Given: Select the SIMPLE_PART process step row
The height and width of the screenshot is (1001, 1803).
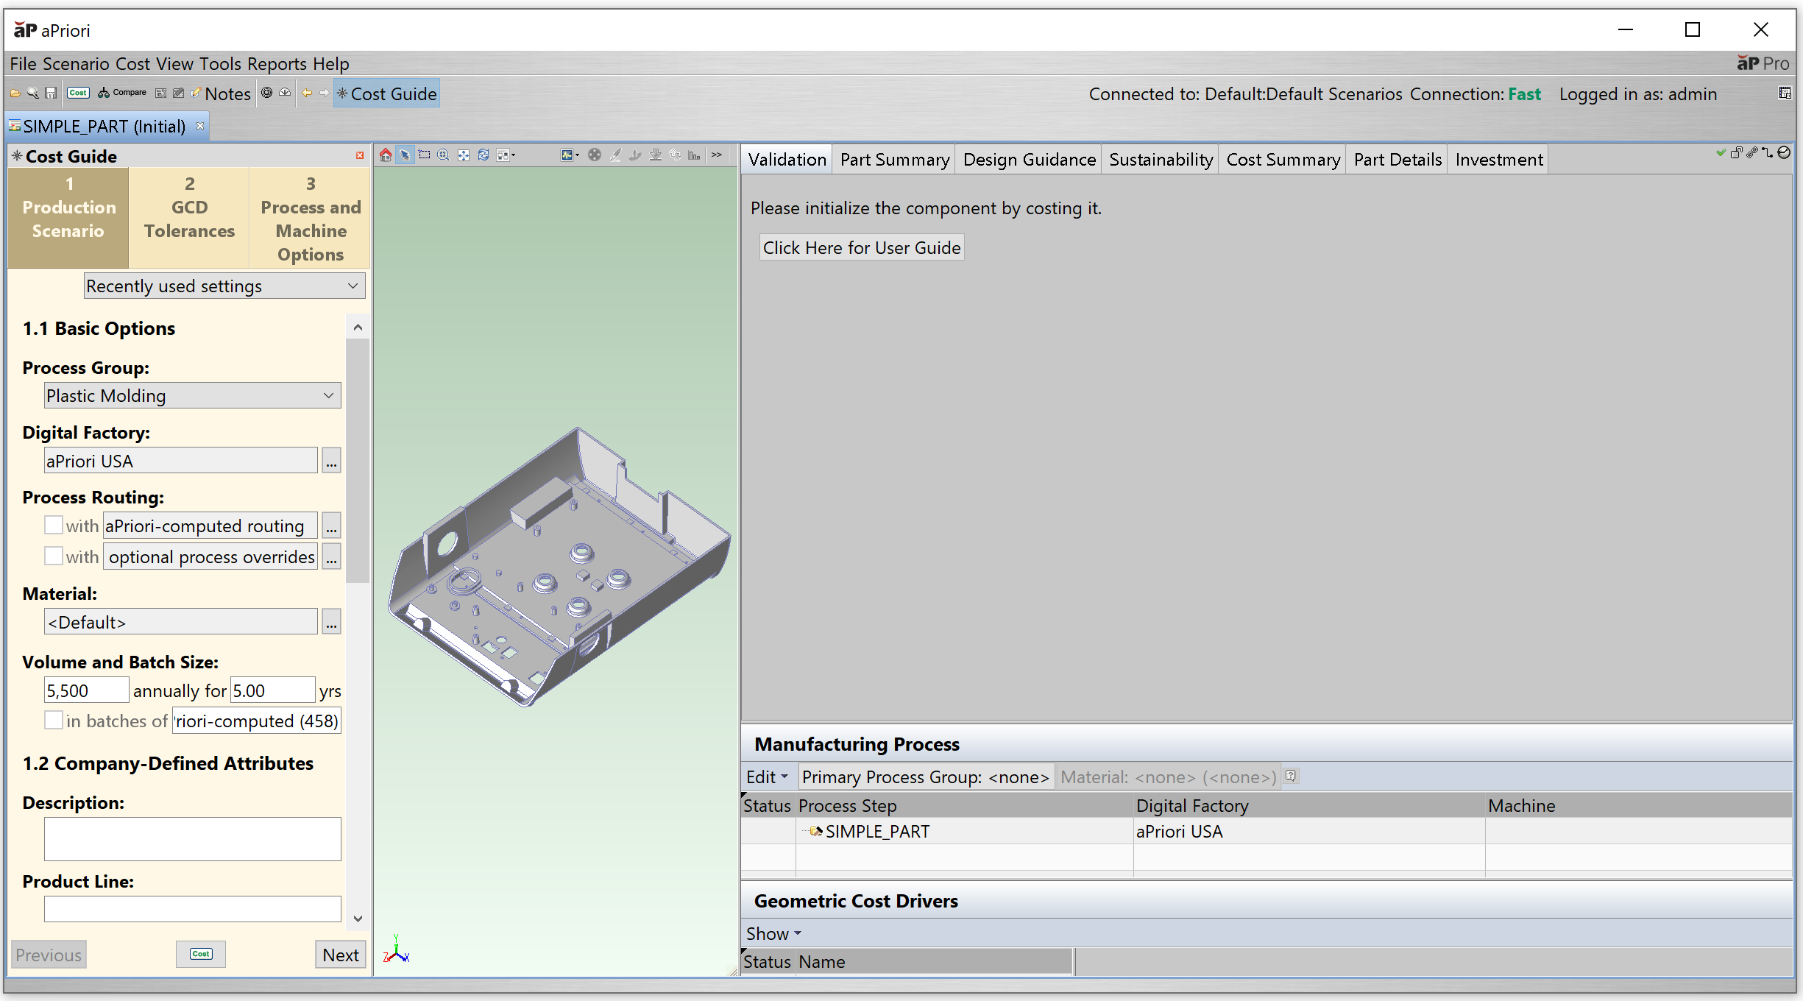Looking at the screenshot, I should click(1266, 831).
